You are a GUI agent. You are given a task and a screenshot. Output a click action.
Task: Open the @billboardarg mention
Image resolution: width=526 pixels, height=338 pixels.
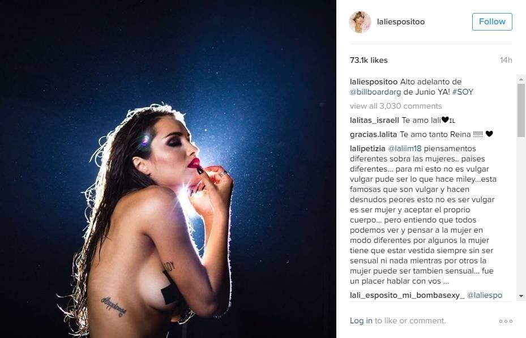click(375, 92)
